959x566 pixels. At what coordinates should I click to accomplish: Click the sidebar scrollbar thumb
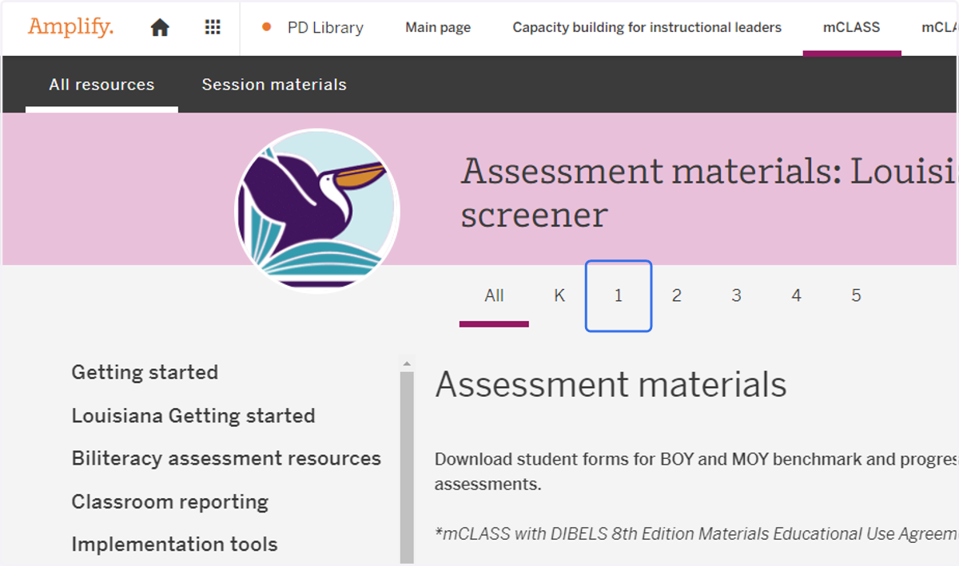[407, 469]
